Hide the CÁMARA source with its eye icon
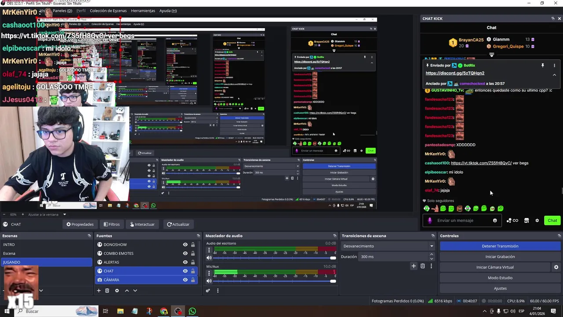The width and height of the screenshot is (563, 317). click(x=185, y=280)
